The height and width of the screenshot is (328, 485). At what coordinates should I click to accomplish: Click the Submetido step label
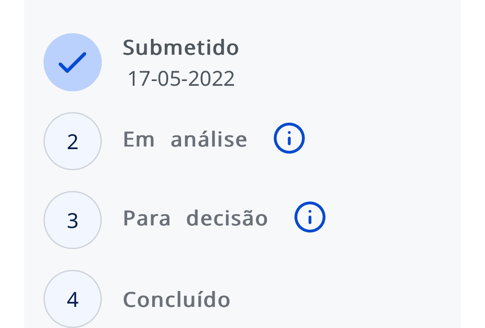tap(181, 47)
